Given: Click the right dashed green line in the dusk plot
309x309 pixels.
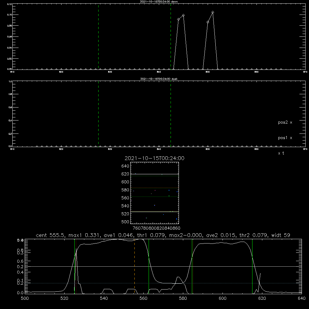Looking at the screenshot, I should (171, 114).
